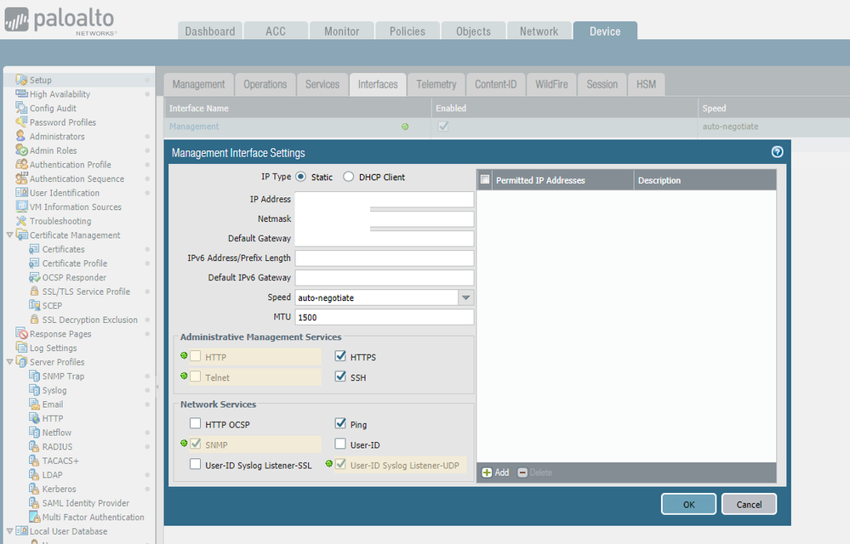Uncheck the HTTPS management service
This screenshot has width=850, height=544.
341,357
